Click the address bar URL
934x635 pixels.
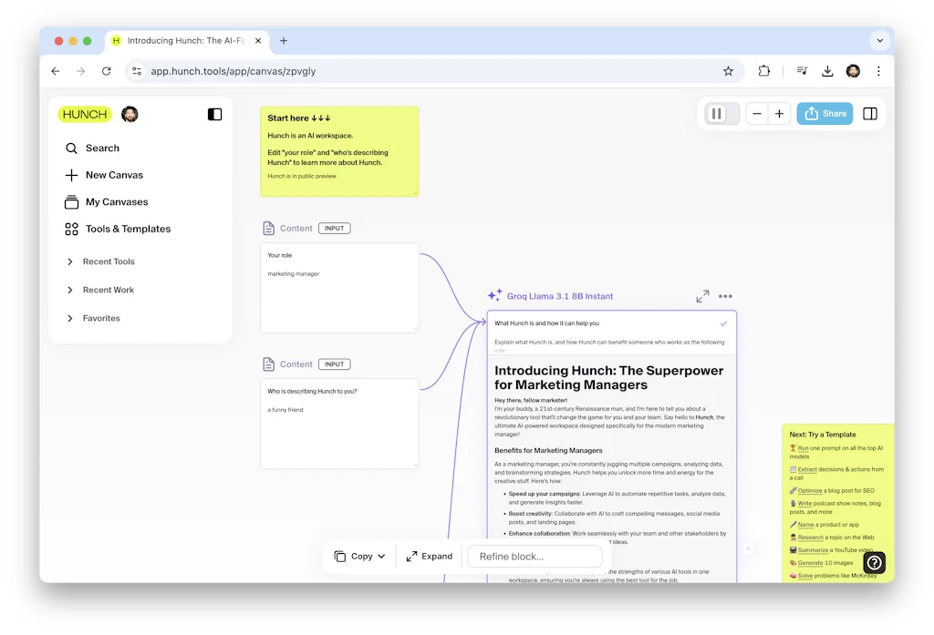click(x=233, y=71)
